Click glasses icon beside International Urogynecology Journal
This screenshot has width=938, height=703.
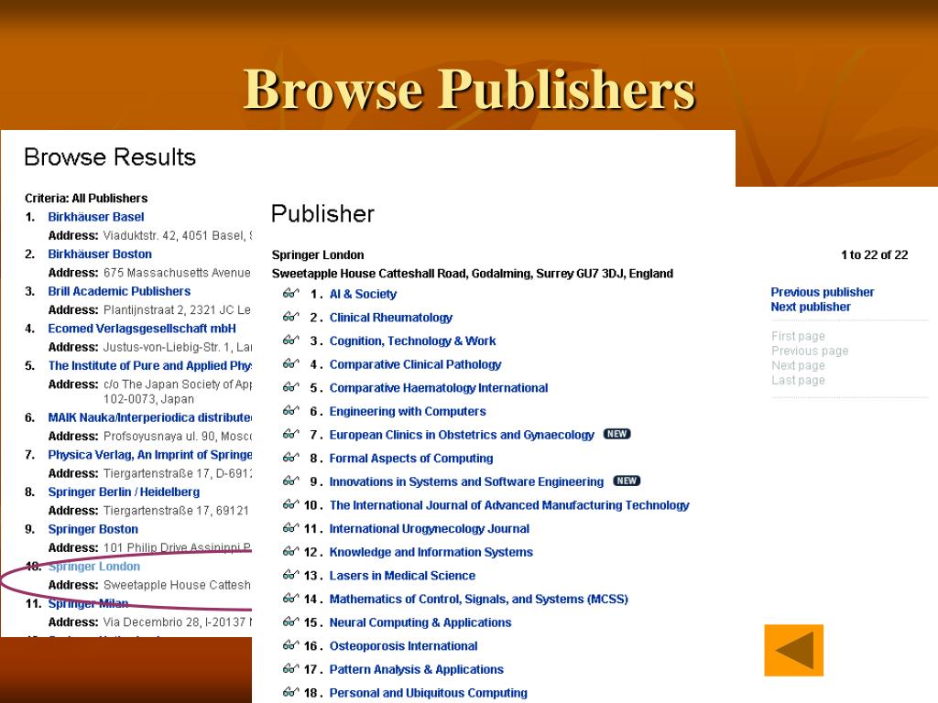click(290, 527)
